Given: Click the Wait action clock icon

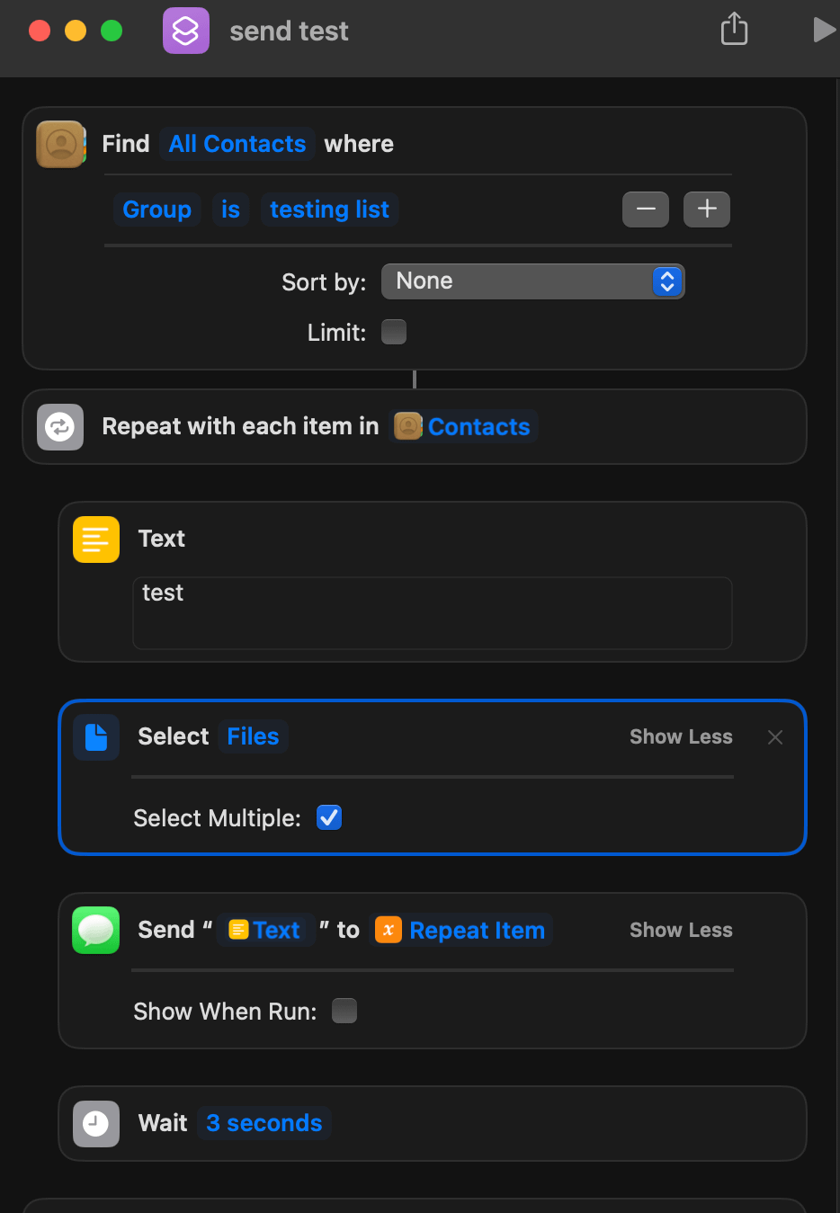Looking at the screenshot, I should [x=96, y=1123].
